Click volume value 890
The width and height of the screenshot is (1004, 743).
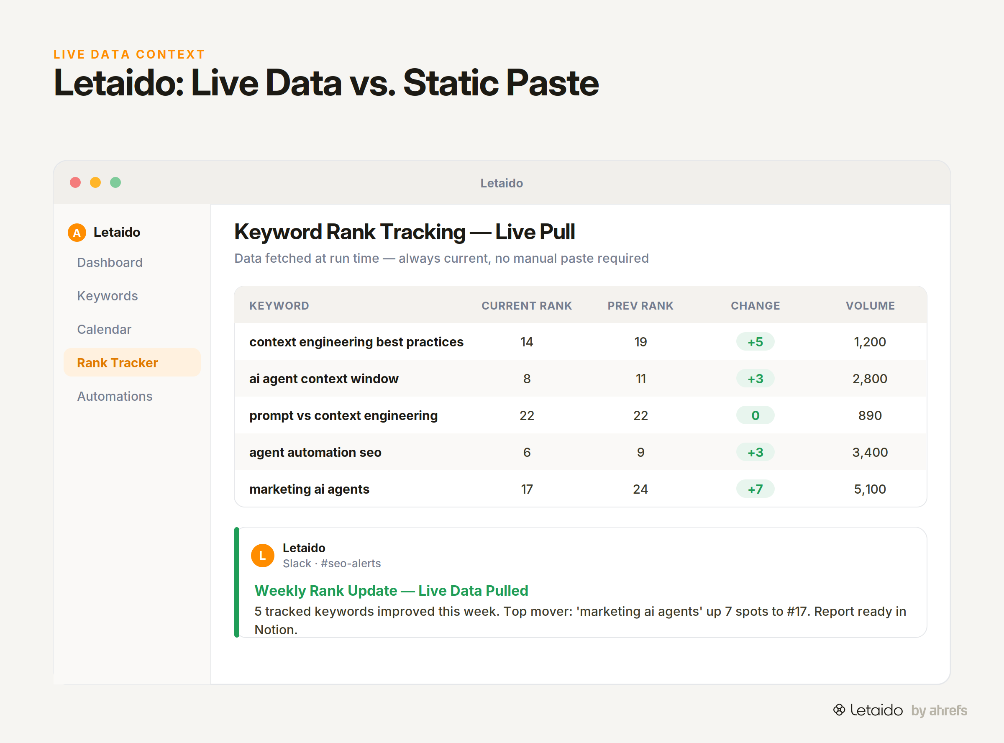click(x=870, y=415)
